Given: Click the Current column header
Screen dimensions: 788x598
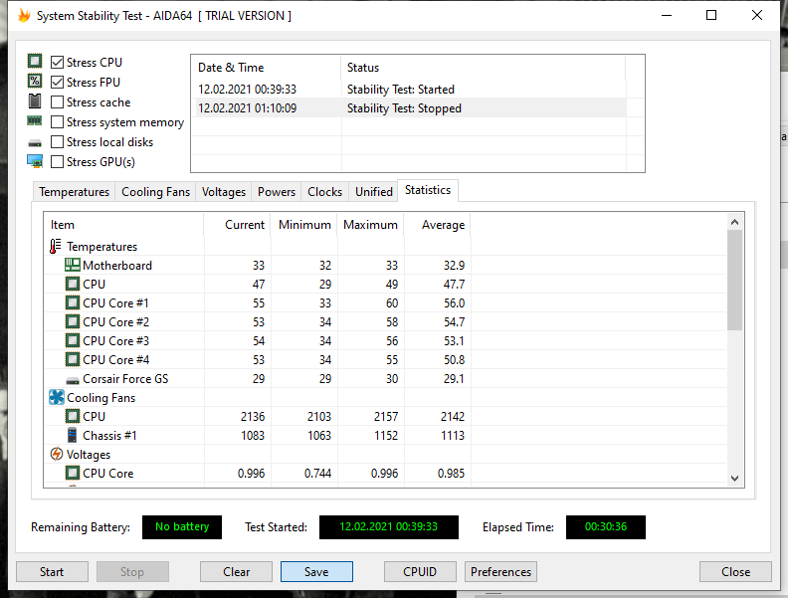Looking at the screenshot, I should point(237,225).
